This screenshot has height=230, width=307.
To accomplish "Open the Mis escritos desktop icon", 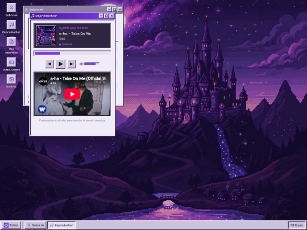I will [11, 45].
